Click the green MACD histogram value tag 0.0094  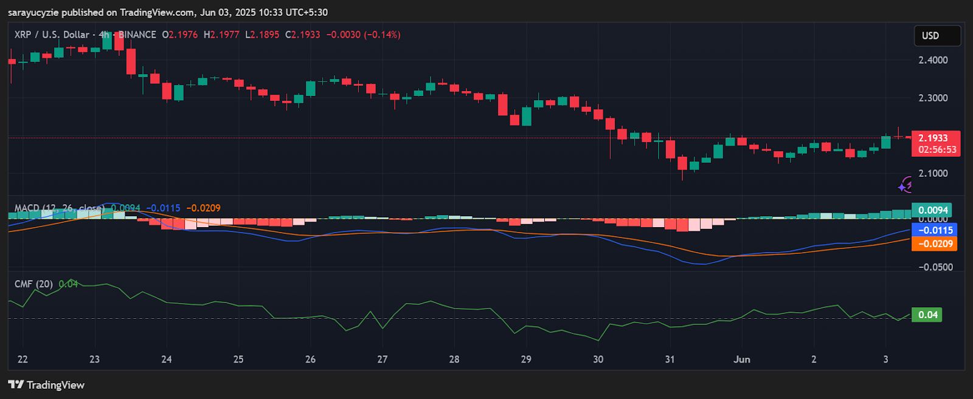click(932, 210)
